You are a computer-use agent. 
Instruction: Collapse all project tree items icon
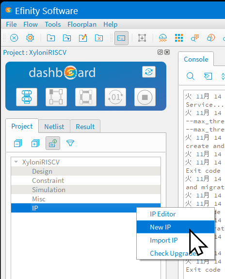[18, 143]
